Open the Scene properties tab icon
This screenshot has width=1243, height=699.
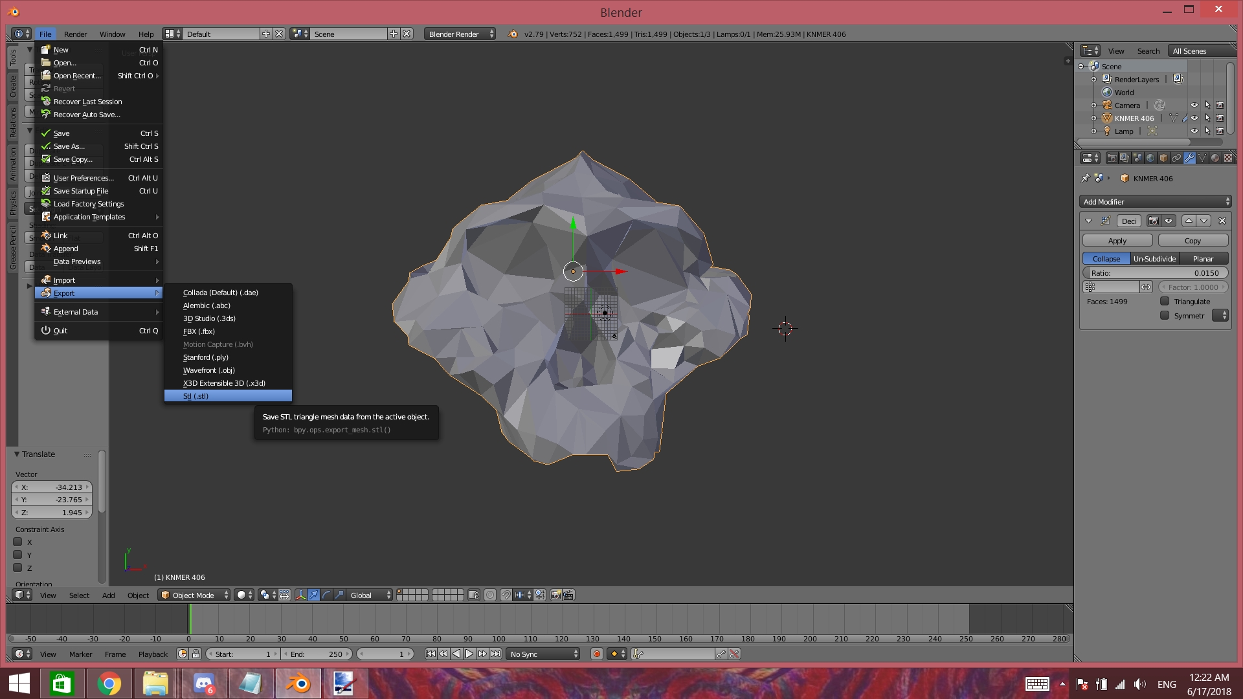click(1137, 158)
